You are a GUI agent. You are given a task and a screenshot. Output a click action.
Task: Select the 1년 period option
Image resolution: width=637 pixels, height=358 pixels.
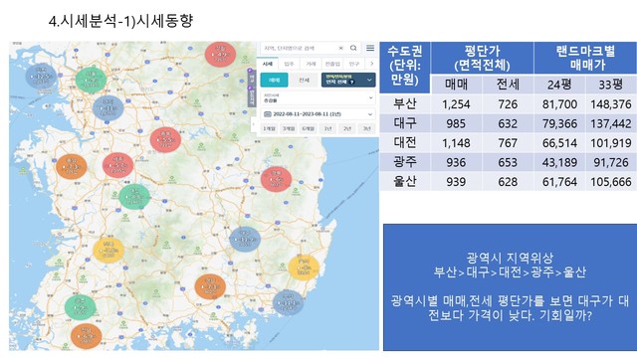pos(327,128)
